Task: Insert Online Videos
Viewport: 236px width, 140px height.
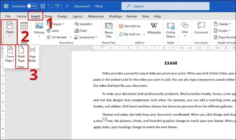Action: (171, 30)
